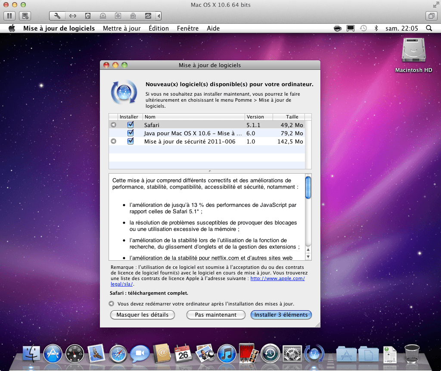Collapse the VM device toolbar arrow
Image resolution: width=441 pixels, height=371 pixels.
pyautogui.click(x=159, y=16)
